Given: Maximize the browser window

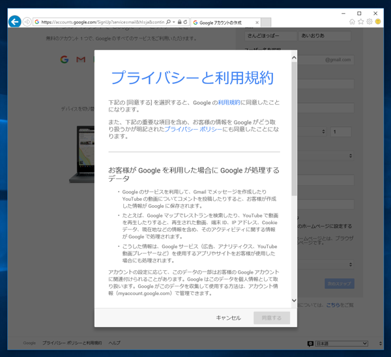Looking at the screenshot, I should 359,13.
